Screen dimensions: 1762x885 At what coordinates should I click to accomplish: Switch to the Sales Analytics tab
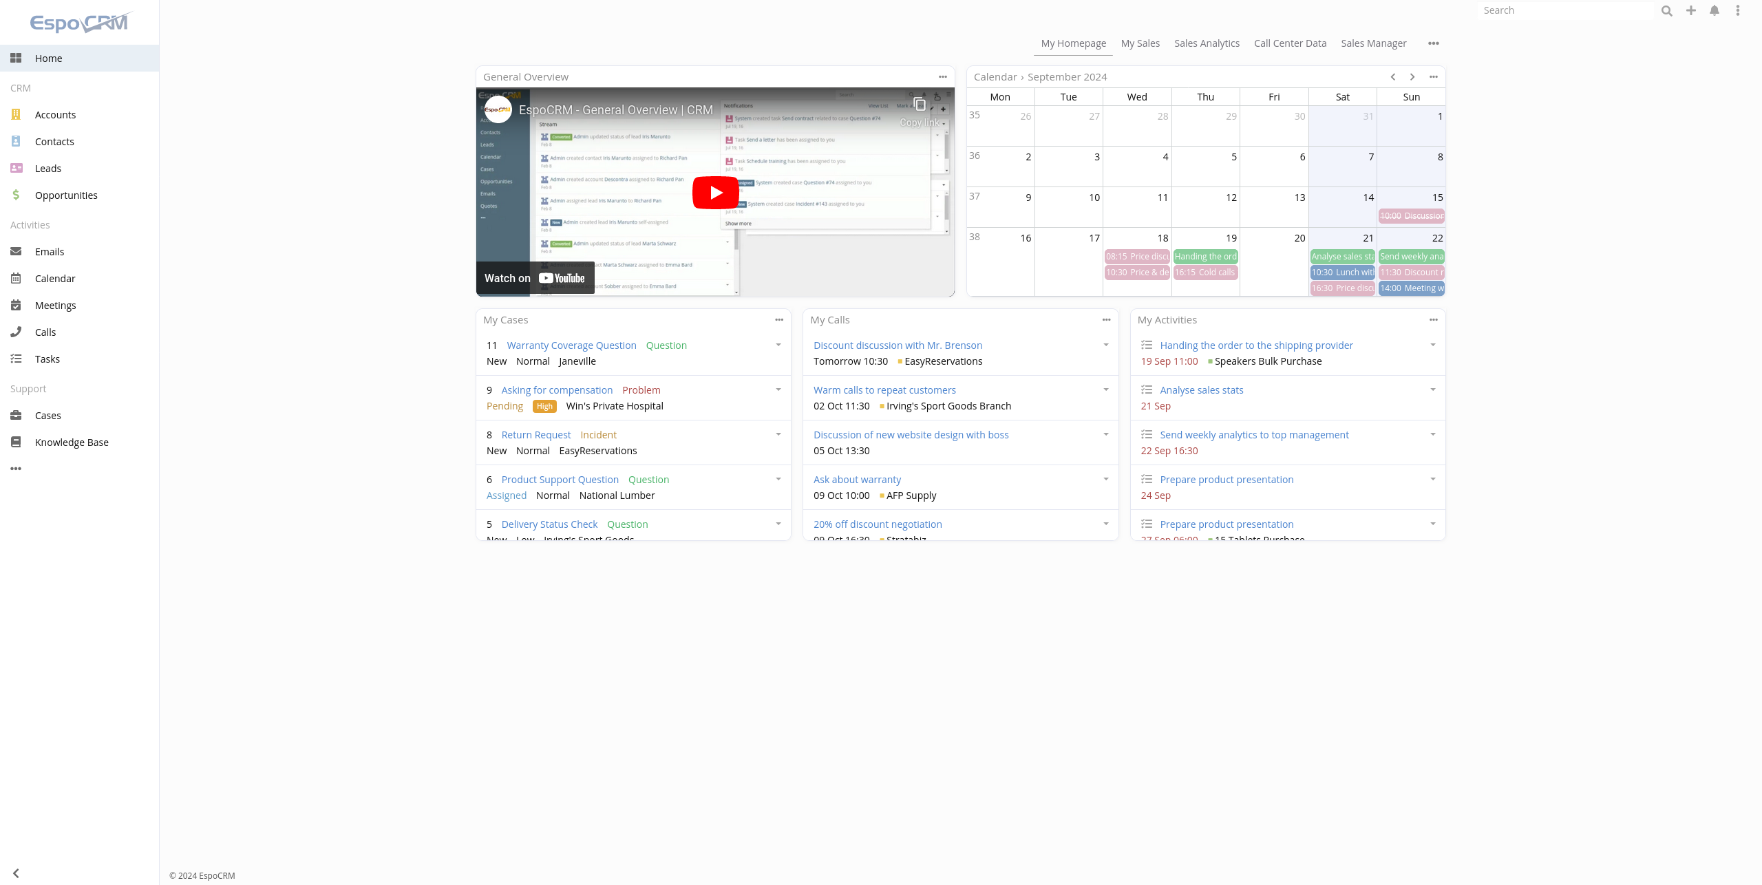(x=1207, y=43)
